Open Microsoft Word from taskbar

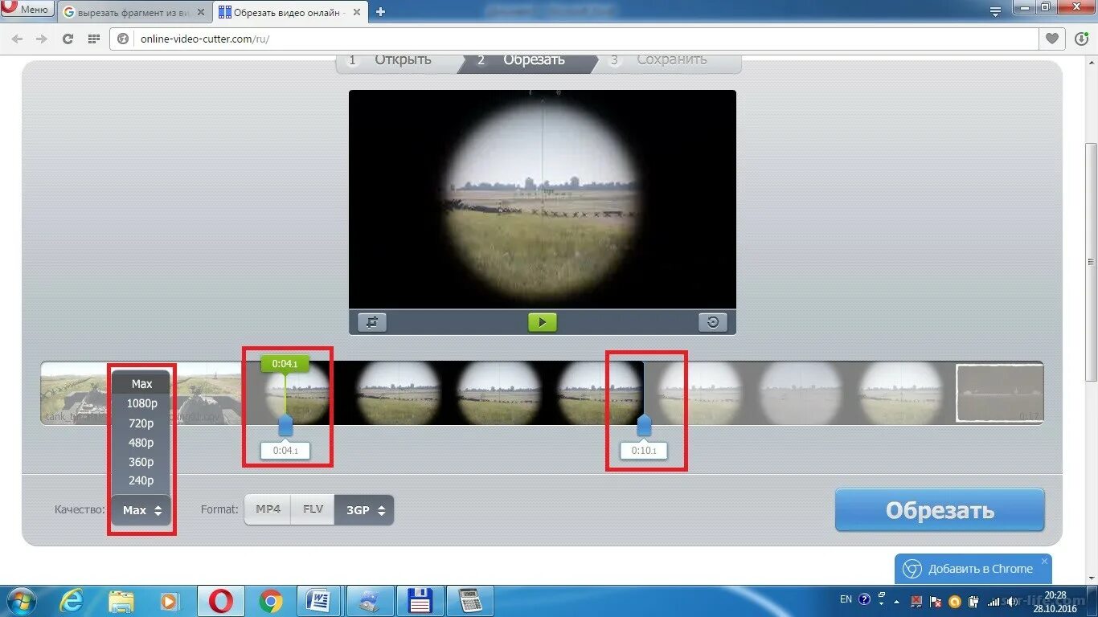pyautogui.click(x=320, y=601)
